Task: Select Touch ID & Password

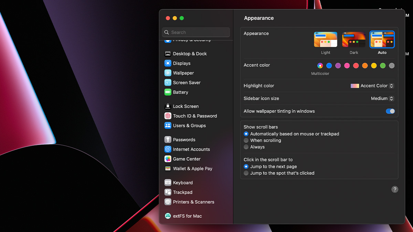Action: [x=195, y=116]
